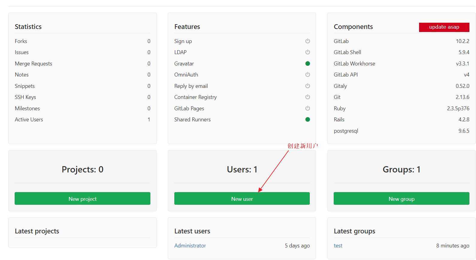Click the Sign up disabled power icon
The height and width of the screenshot is (260, 476).
307,41
